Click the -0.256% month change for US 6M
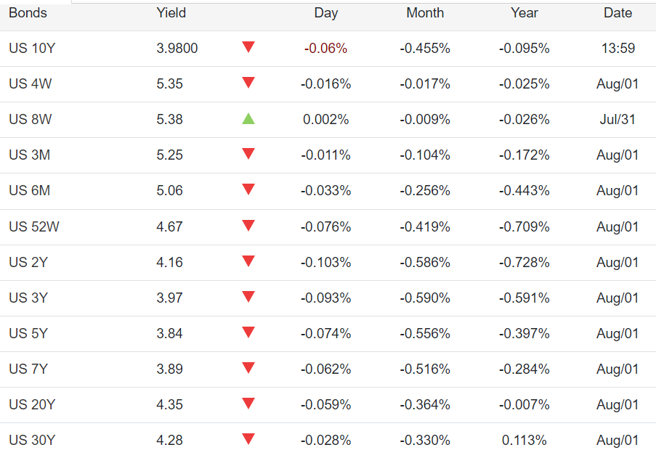Screen dimensions: 656x458 coord(425,190)
